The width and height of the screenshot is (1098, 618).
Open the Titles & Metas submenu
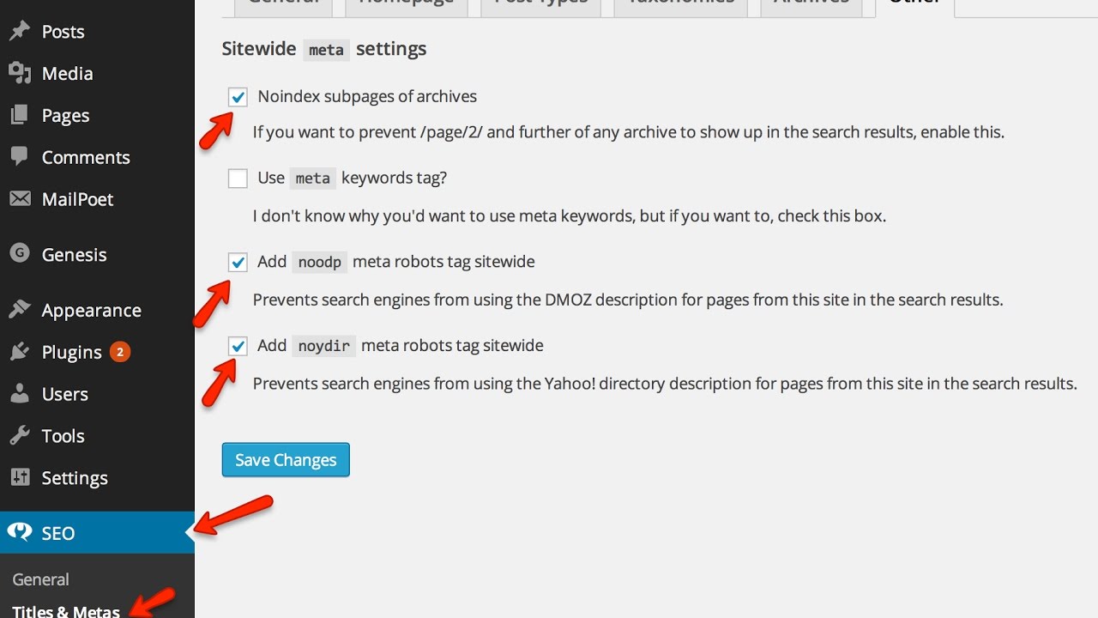click(x=66, y=611)
